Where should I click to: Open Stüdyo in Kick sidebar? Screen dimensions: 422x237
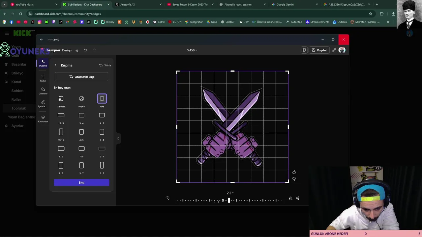[x=17, y=73]
